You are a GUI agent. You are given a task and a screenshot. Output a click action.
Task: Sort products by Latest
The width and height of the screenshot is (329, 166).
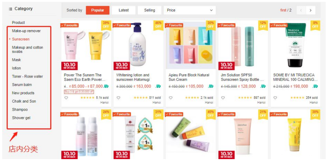[123, 10]
